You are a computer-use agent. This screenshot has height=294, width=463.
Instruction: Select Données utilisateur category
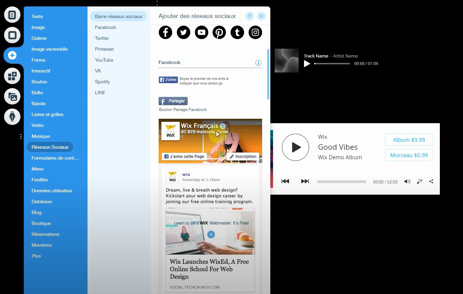coord(52,191)
